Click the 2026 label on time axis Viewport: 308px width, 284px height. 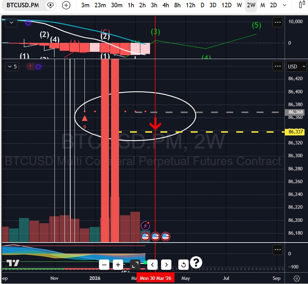95,278
